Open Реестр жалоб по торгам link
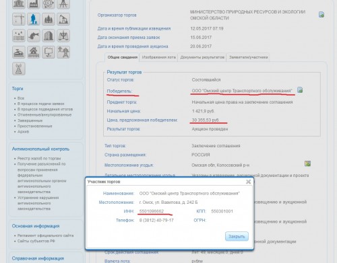 tap(39, 158)
